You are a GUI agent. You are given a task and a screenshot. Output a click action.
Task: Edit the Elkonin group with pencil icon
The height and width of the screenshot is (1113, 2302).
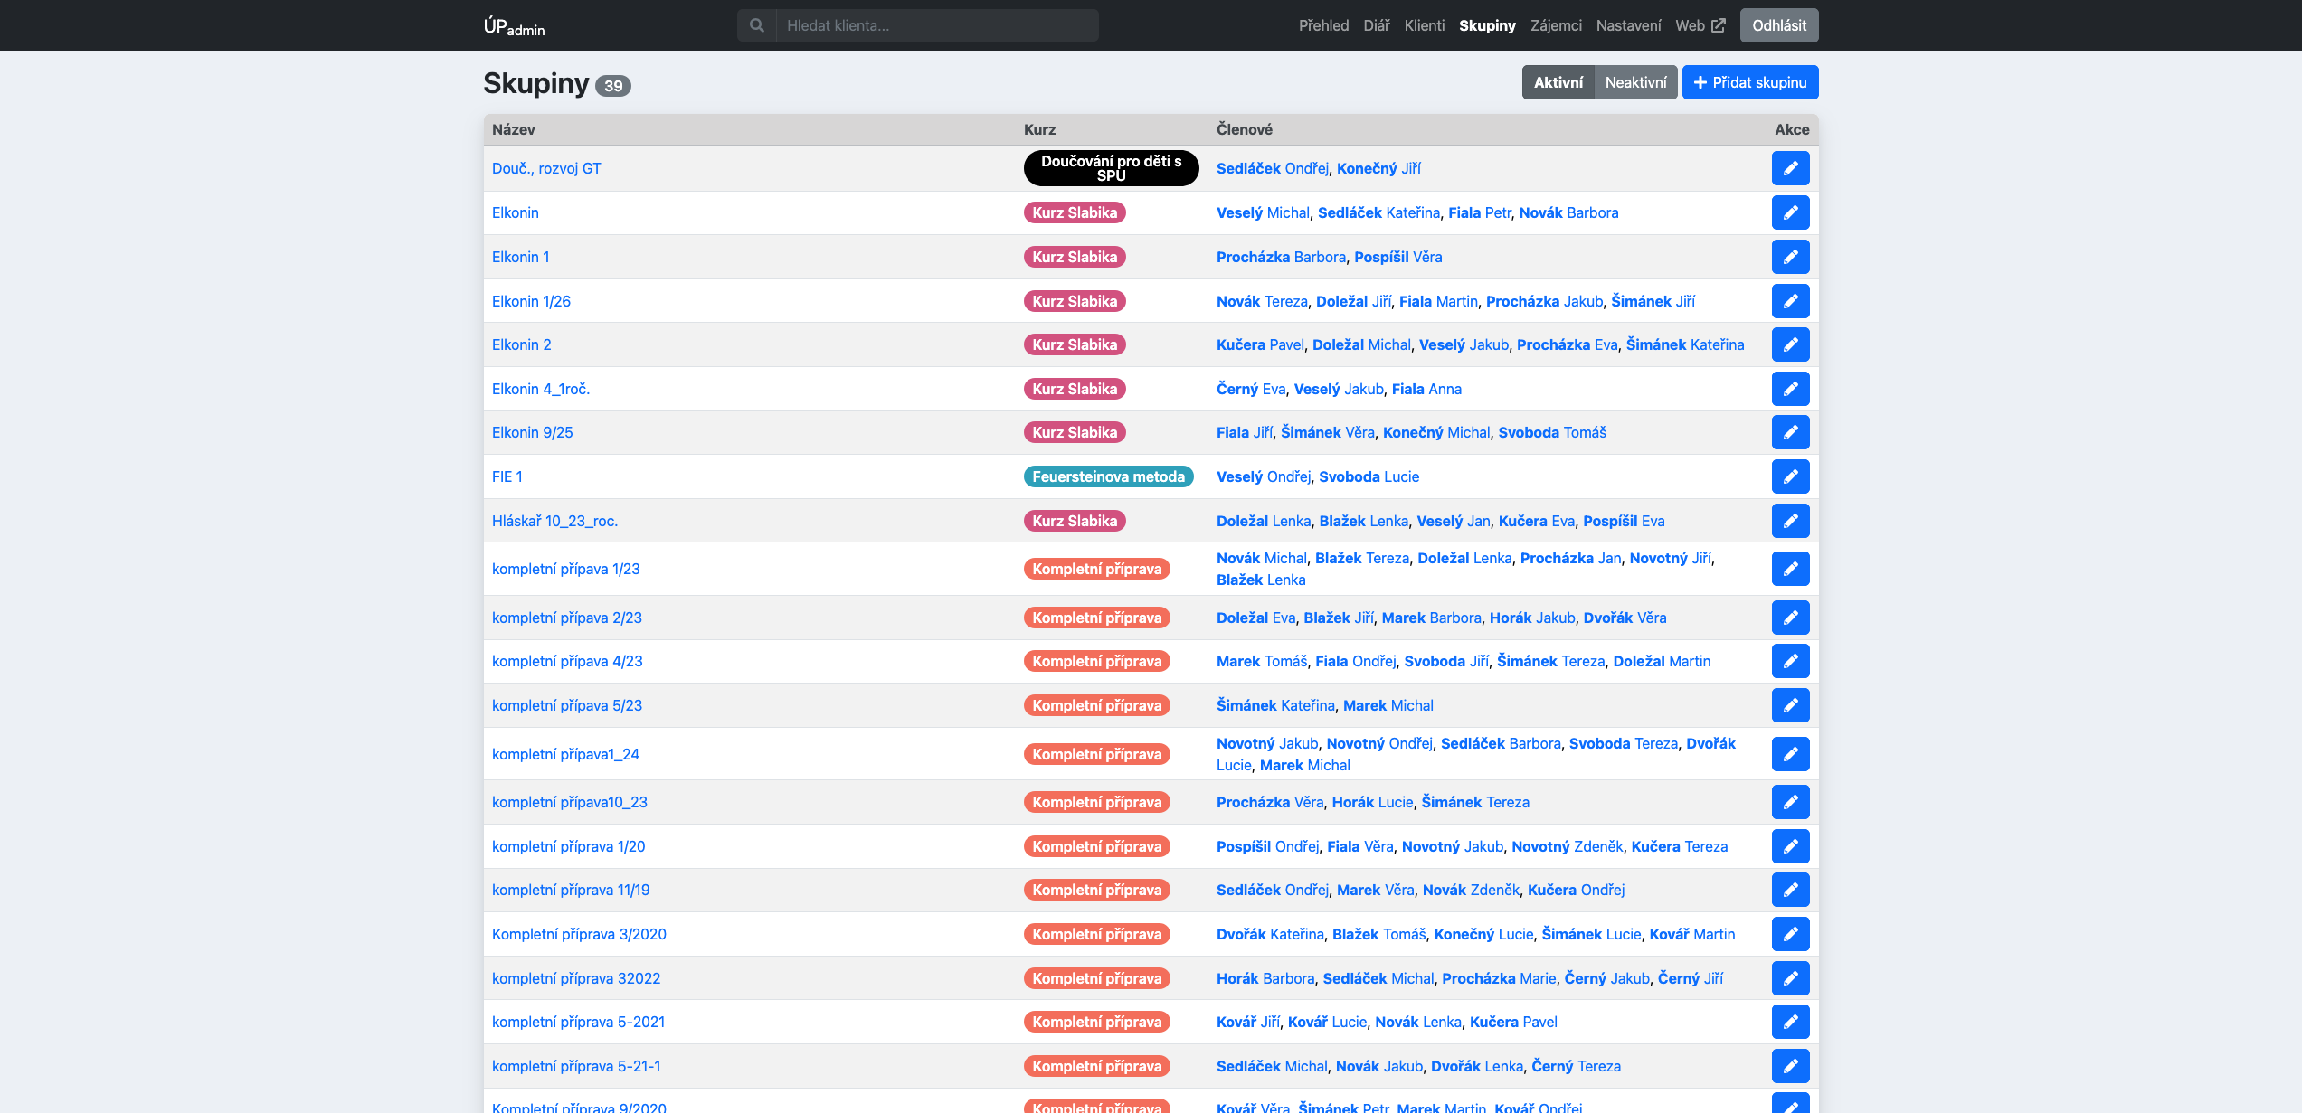coord(1790,212)
